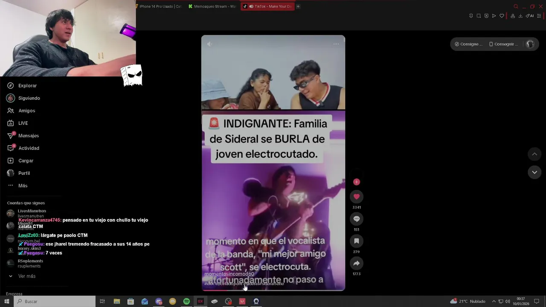Screen dimensions: 546x307
Task: Click the TikTok video to pause
Action: (x=273, y=162)
